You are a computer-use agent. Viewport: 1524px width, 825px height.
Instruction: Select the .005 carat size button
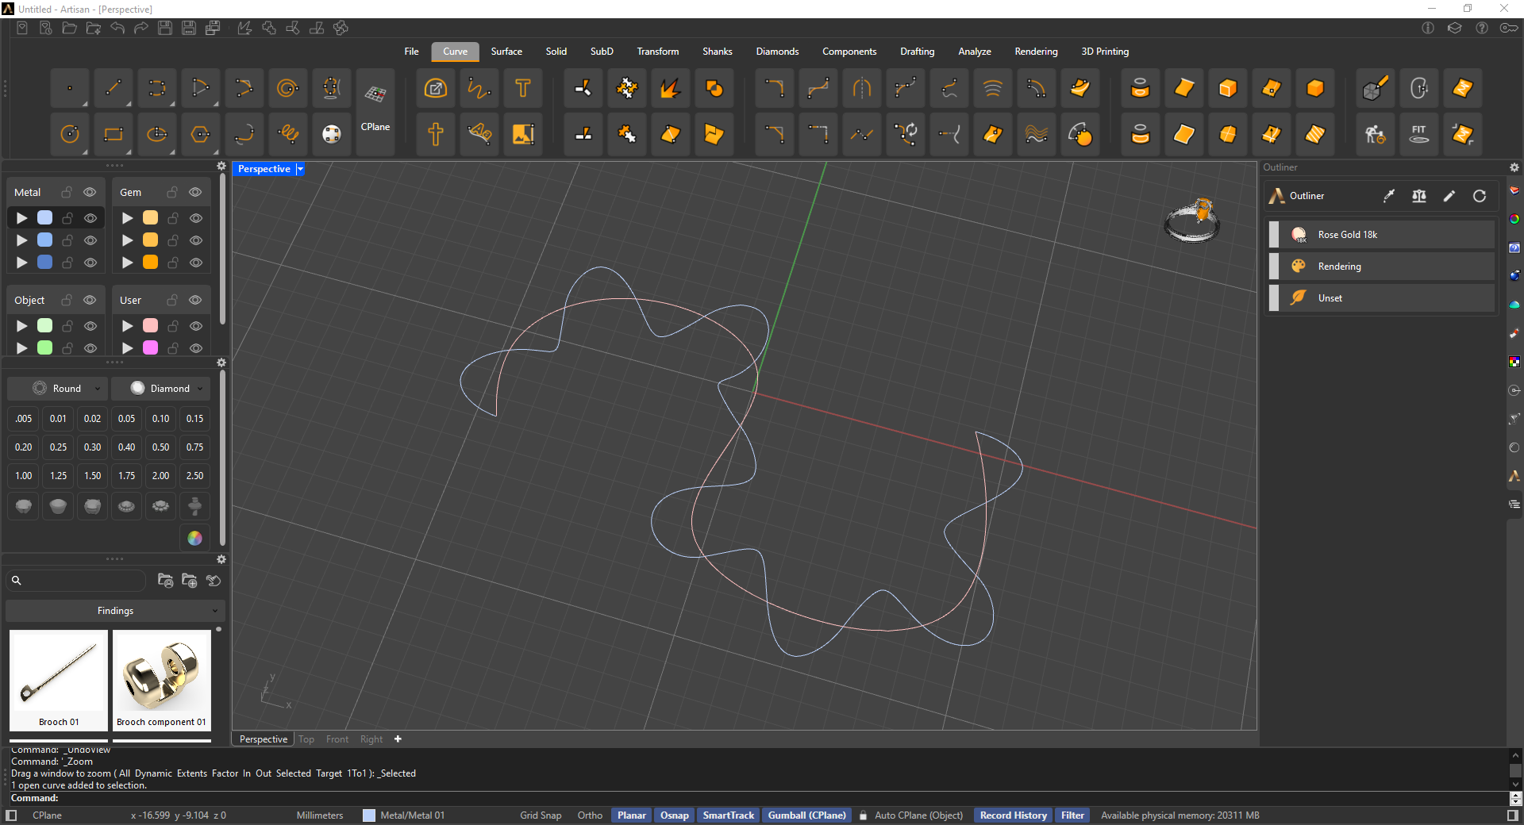[24, 419]
